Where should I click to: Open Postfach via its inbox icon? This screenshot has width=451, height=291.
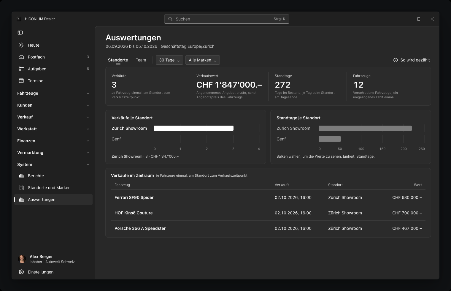coord(21,57)
